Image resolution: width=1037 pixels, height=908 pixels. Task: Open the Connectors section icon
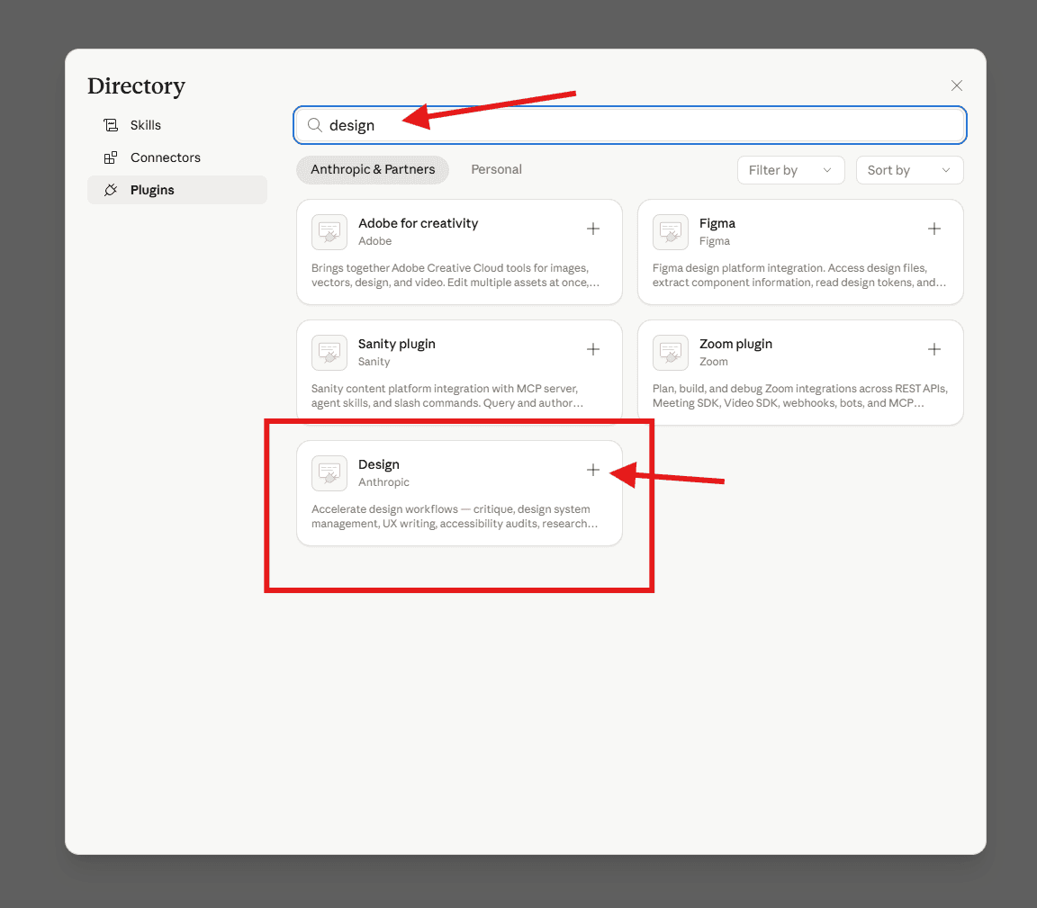111,157
